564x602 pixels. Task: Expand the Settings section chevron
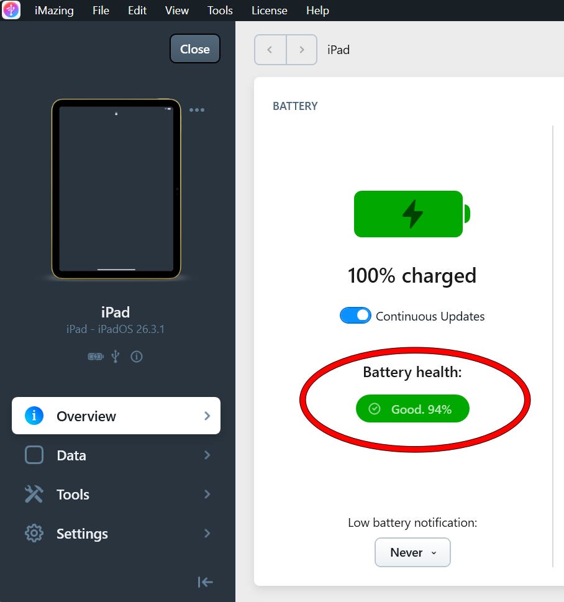pos(207,533)
